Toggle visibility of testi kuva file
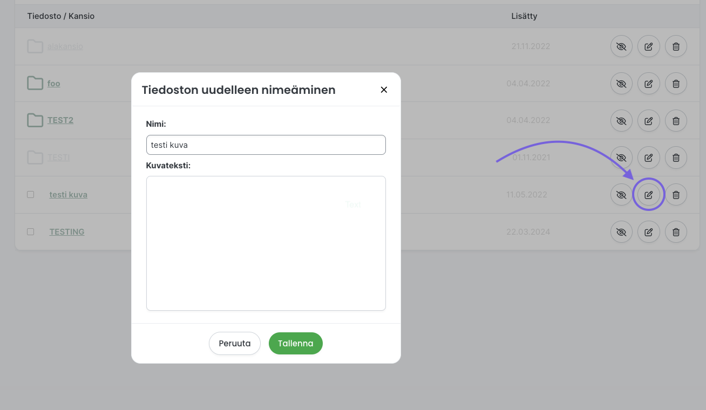Viewport: 706px width, 410px height. point(621,195)
